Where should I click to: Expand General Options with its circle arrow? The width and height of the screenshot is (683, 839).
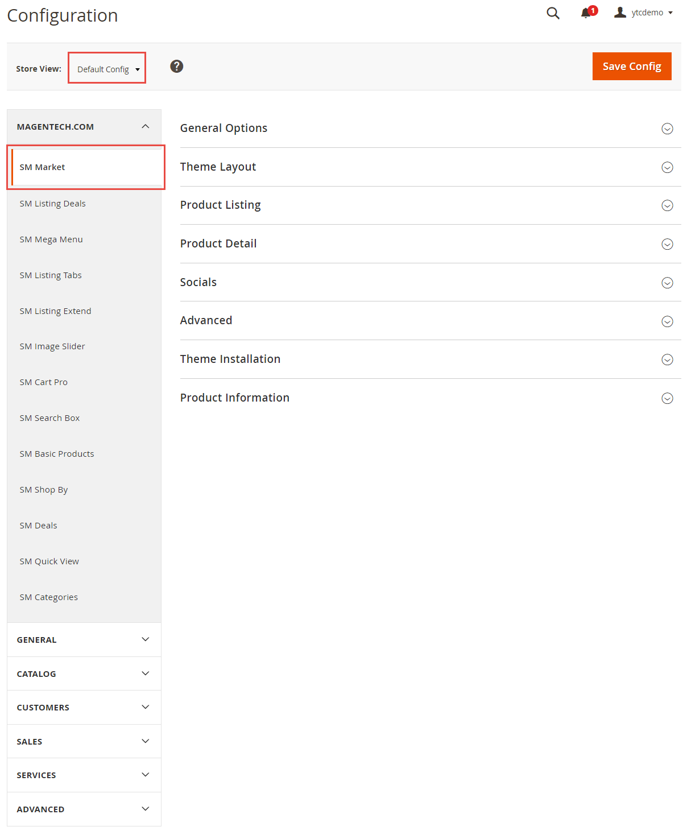(x=668, y=129)
